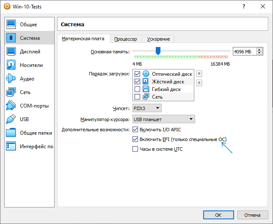Move boot device down with arrow button
The height and width of the screenshot is (224, 273).
(x=199, y=83)
